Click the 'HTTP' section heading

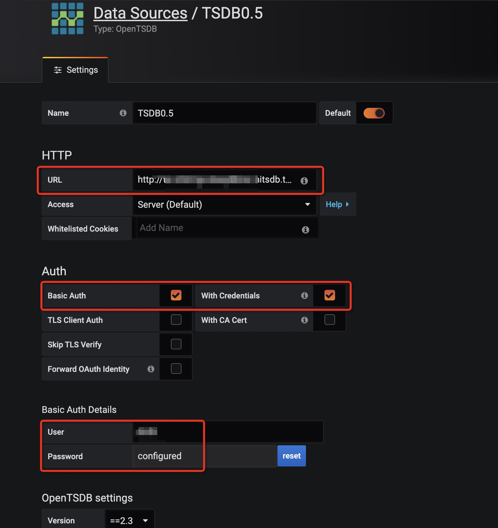click(57, 155)
